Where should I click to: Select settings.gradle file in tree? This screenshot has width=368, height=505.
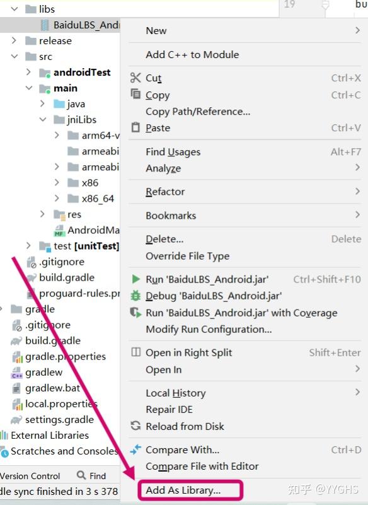click(x=52, y=419)
